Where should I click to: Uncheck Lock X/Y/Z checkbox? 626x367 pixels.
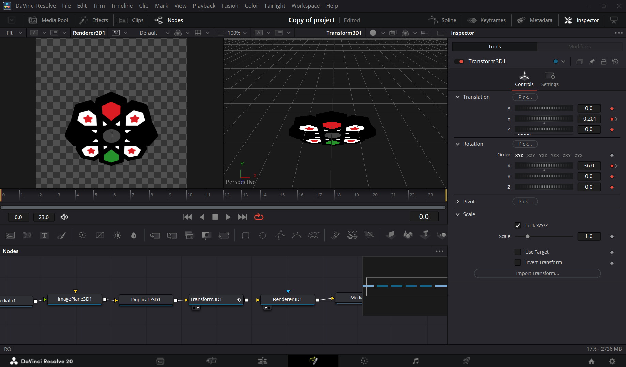tap(518, 225)
